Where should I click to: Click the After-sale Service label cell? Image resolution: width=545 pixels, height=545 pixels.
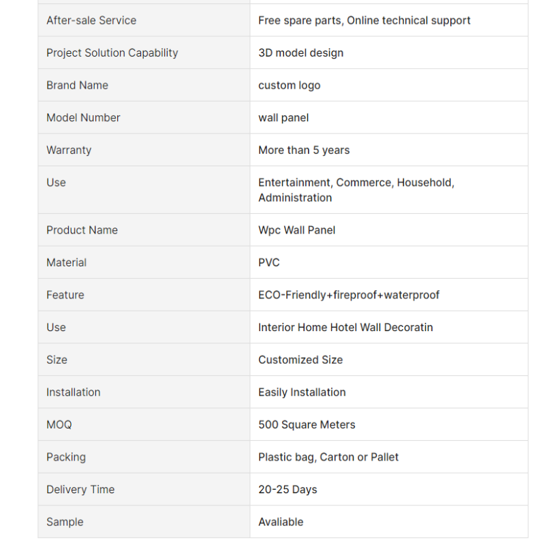click(x=144, y=20)
